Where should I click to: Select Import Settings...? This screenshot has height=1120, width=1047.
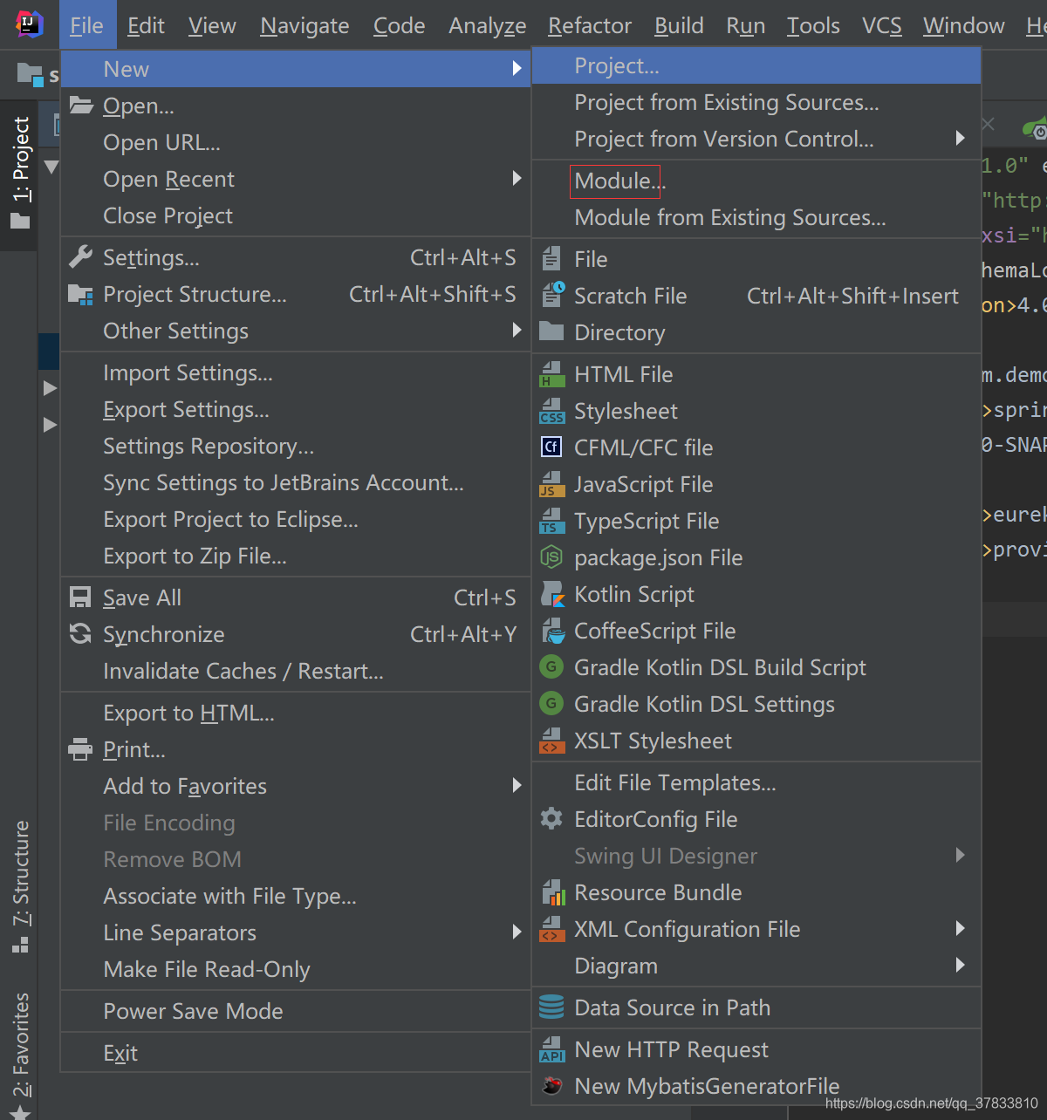click(296, 372)
